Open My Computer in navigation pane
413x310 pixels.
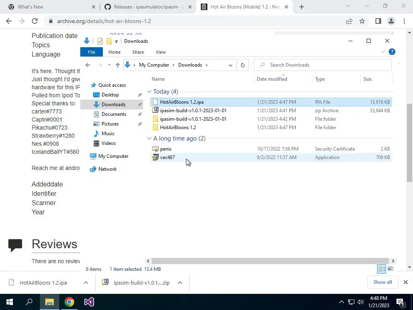[113, 156]
